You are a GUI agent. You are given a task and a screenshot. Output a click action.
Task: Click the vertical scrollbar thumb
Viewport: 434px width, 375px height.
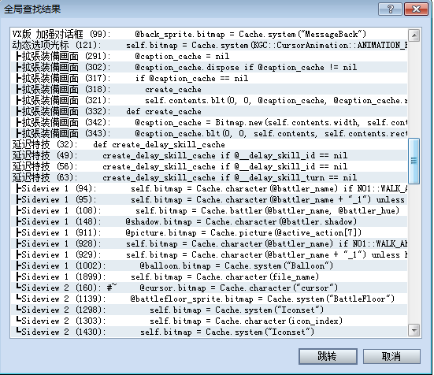tap(414, 161)
